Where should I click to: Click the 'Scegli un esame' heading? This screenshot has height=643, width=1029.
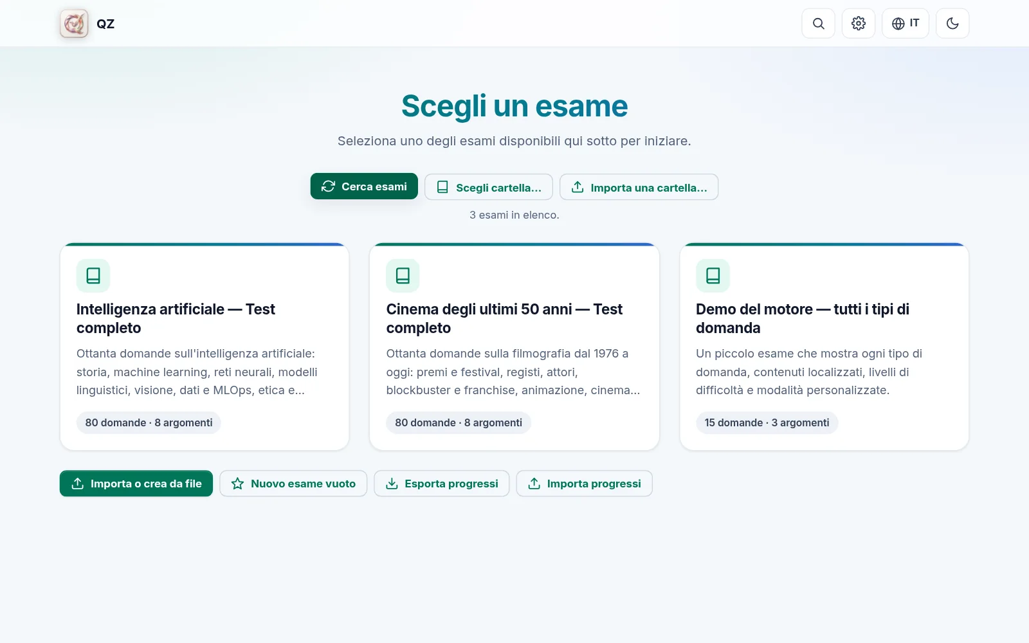click(514, 106)
